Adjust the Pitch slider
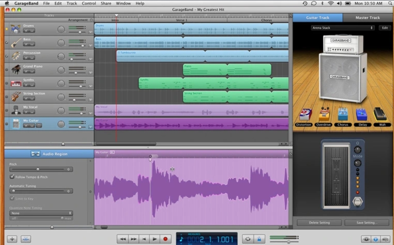The width and height of the screenshot is (394, 245). point(41,169)
